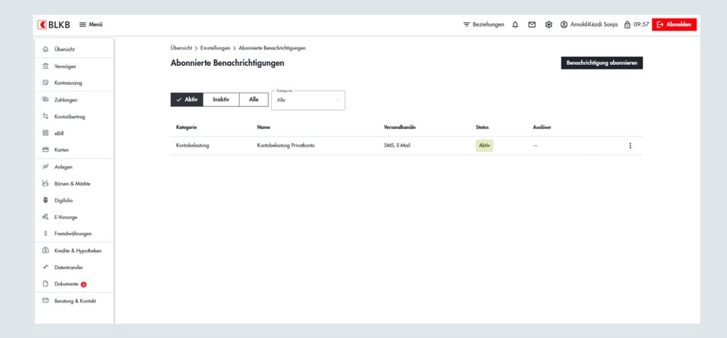Viewport: 727px width, 338px height.
Task: Click the Kontobelastung category cell
Action: coord(192,145)
